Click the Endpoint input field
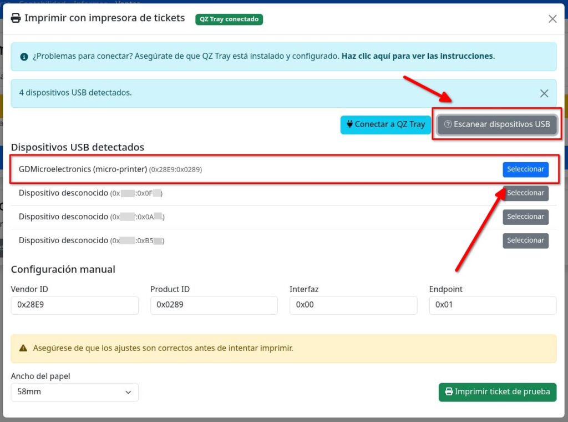This screenshot has width=568, height=422. point(492,305)
